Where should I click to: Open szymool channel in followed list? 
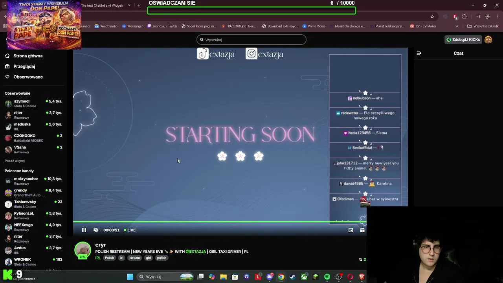(33, 103)
